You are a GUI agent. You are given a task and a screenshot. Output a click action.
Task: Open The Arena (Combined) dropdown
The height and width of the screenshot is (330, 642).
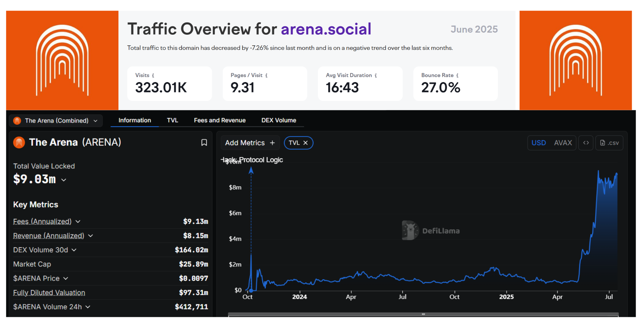click(x=56, y=121)
